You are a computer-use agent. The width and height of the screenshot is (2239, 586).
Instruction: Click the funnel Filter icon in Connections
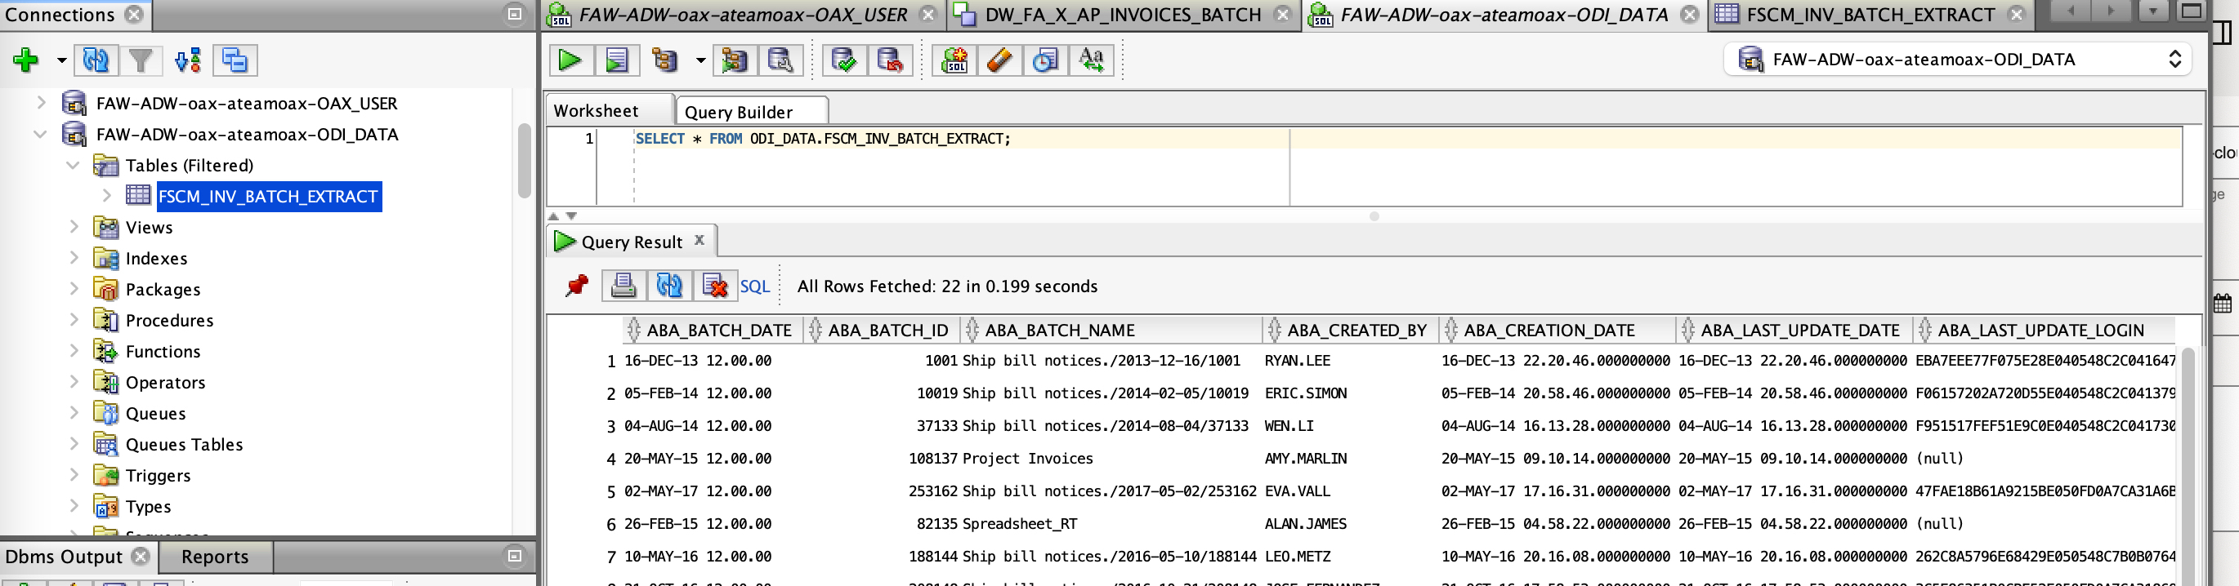[140, 60]
